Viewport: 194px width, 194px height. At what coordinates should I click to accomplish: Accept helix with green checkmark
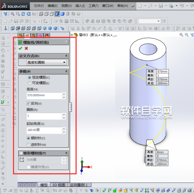[20, 48]
